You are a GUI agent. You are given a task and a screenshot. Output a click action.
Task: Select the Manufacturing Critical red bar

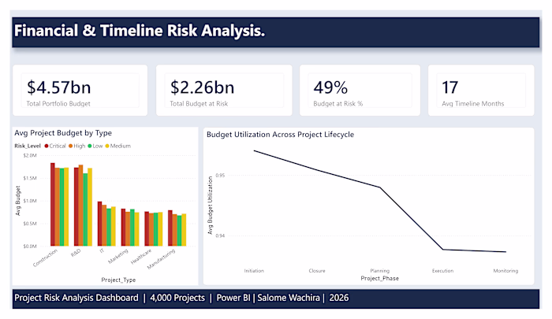[170, 228]
